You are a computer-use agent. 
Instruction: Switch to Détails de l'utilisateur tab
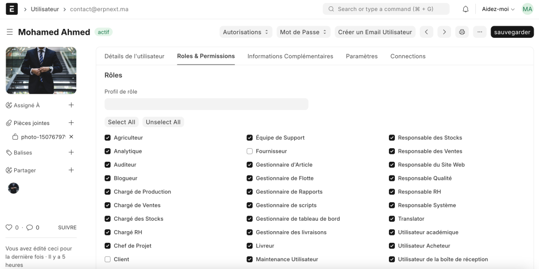coord(134,56)
